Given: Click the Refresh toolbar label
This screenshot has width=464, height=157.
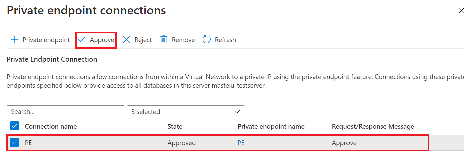Looking at the screenshot, I should [x=225, y=40].
